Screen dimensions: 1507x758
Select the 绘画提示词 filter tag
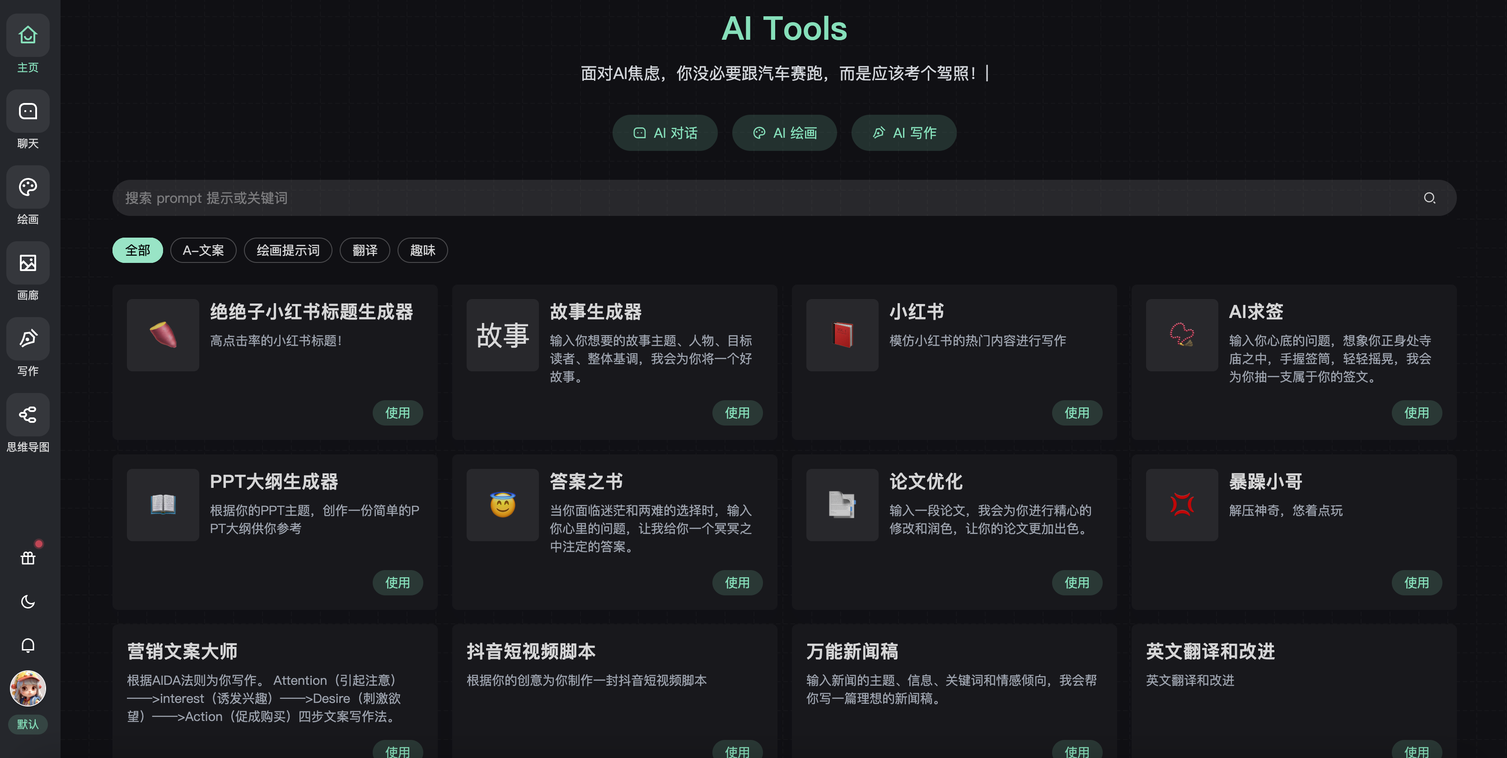288,250
